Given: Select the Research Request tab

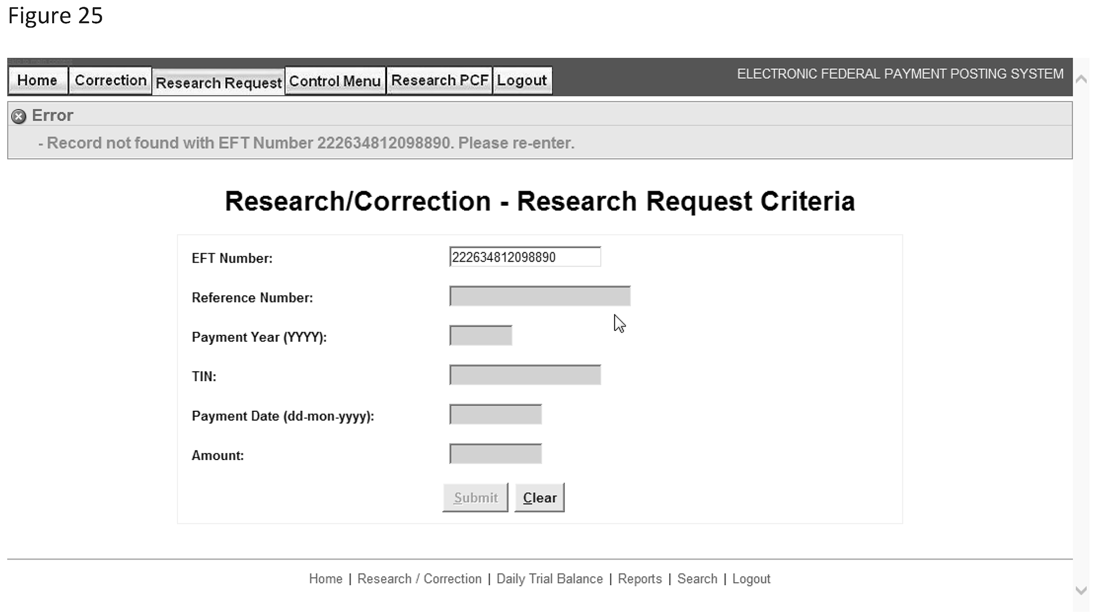Looking at the screenshot, I should [219, 83].
